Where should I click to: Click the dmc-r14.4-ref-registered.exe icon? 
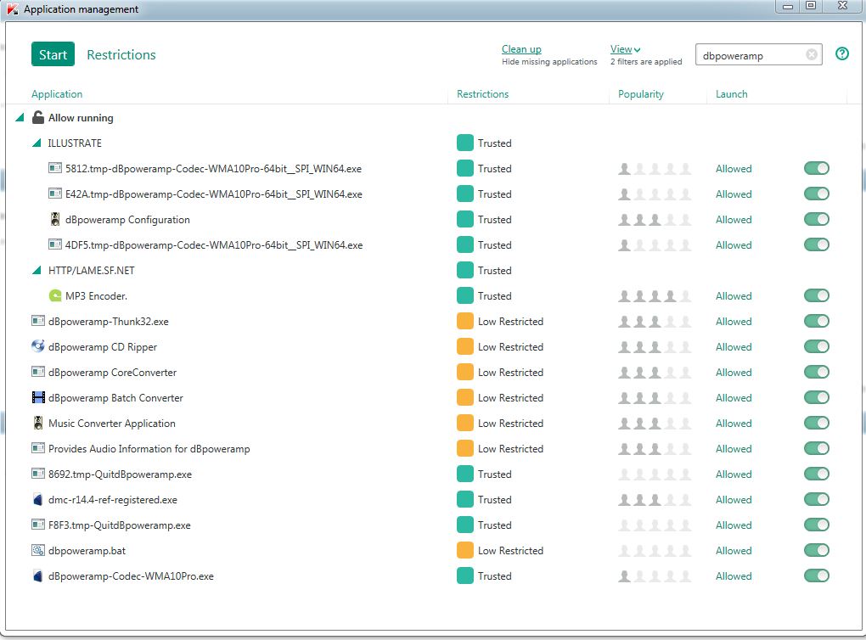(x=37, y=499)
